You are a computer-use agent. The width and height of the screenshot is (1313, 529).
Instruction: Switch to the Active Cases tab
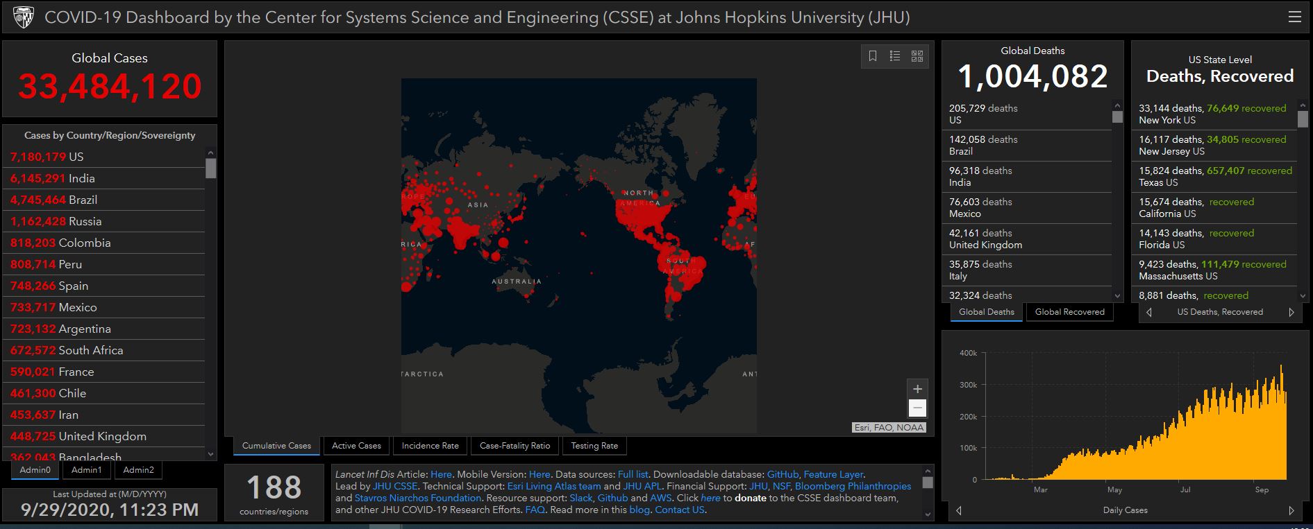pos(356,446)
